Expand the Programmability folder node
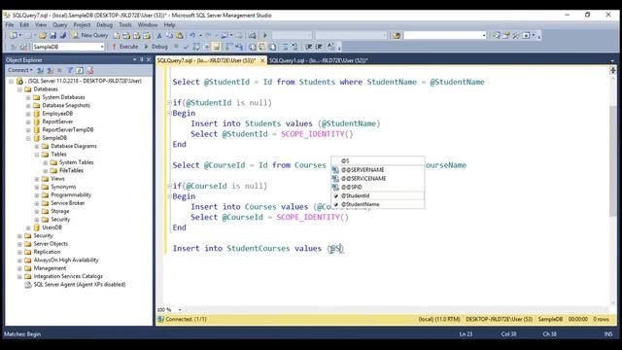622x350 pixels. pyautogui.click(x=37, y=195)
